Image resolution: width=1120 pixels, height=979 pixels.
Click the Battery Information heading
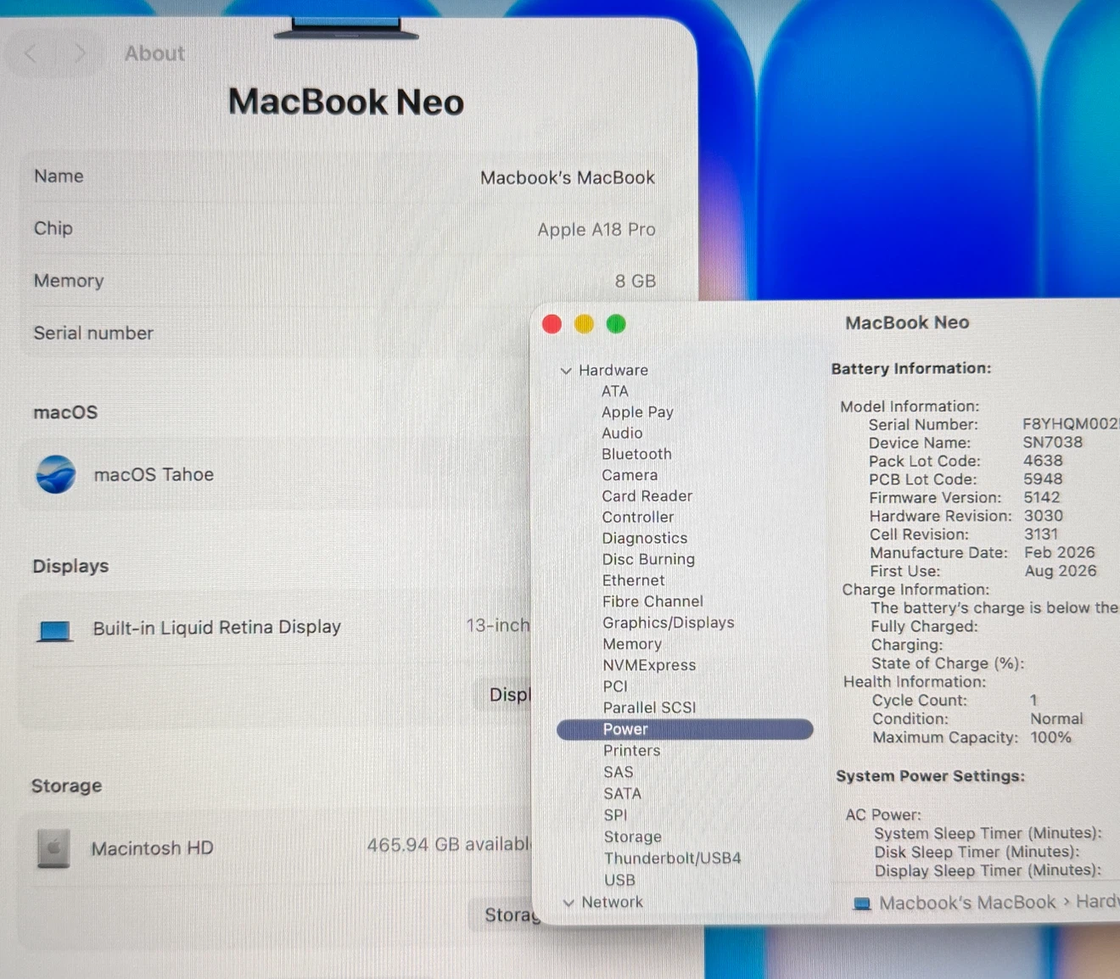pyautogui.click(x=911, y=369)
